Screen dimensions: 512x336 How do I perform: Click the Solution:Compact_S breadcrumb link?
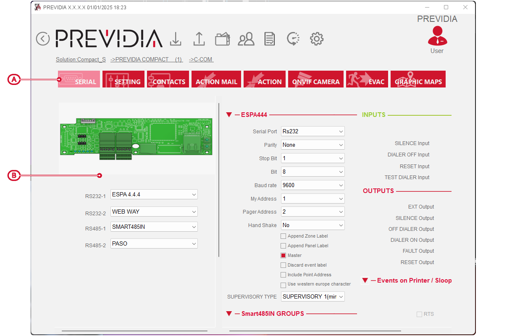coord(81,59)
